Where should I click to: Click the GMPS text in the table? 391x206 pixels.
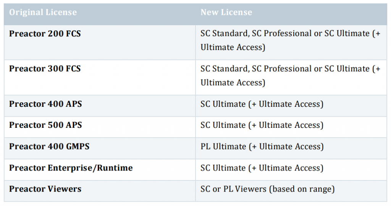pos(77,146)
